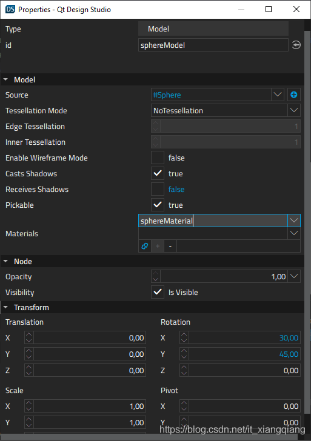Toggle Receives Shadows checkbox
Screen dimensions: 311x441
click(158, 189)
